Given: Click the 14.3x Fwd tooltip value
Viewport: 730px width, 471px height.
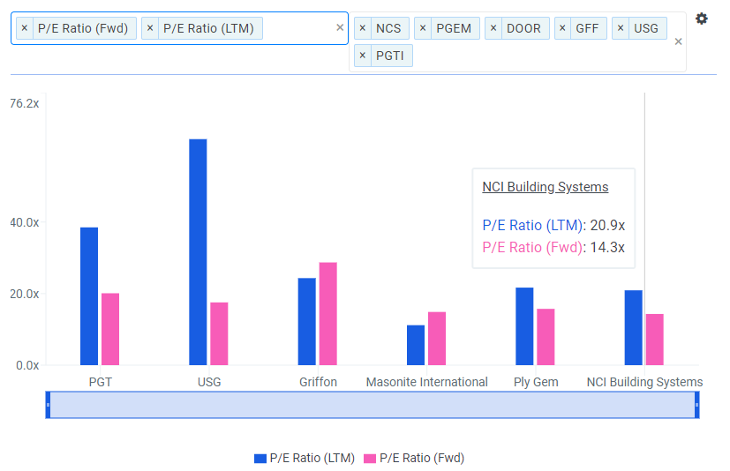Looking at the screenshot, I should click(x=607, y=247).
